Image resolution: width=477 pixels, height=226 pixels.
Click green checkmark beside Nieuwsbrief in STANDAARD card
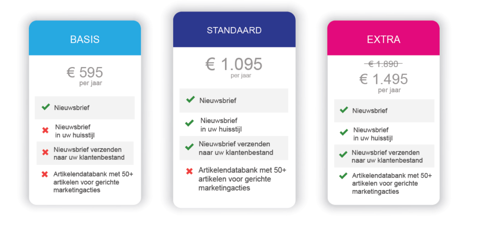tap(191, 99)
